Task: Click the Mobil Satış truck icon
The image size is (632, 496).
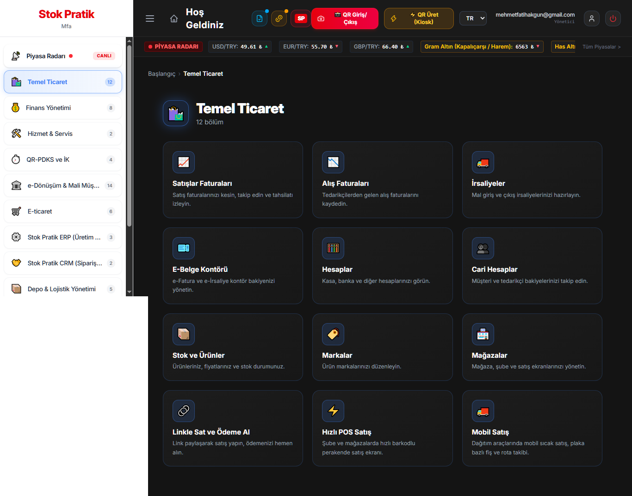Action: tap(483, 411)
